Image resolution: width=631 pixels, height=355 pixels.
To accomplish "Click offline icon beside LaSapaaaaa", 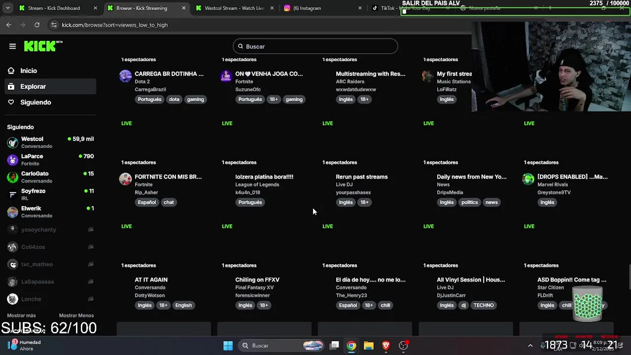I will (x=91, y=282).
